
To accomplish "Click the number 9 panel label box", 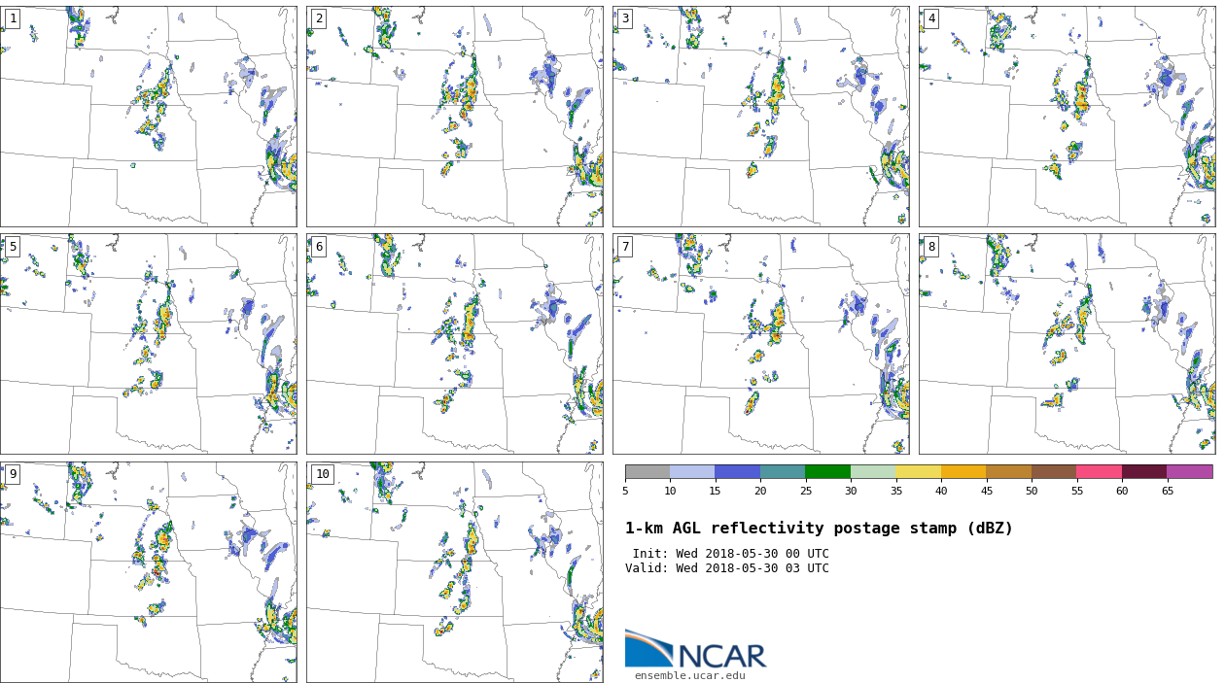I will pos(12,474).
